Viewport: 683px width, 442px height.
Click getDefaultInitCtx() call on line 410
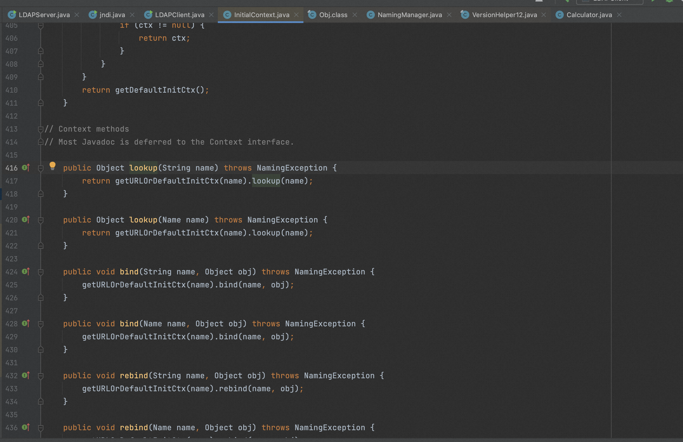(x=160, y=90)
